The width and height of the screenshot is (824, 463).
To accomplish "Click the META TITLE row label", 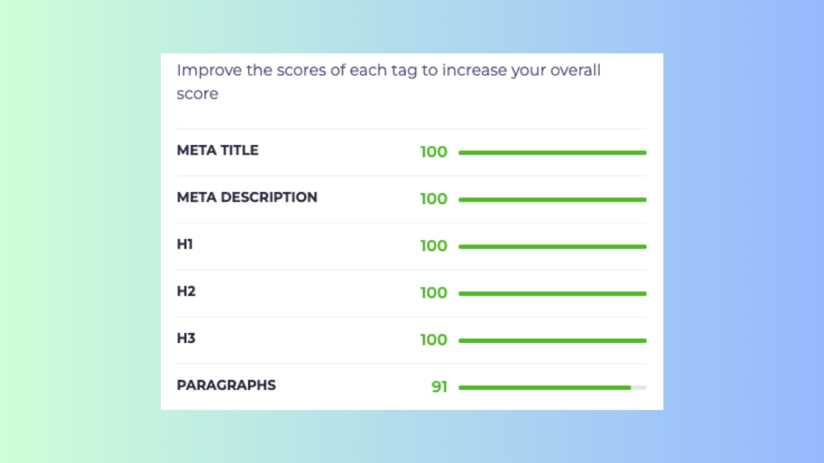I will point(218,150).
